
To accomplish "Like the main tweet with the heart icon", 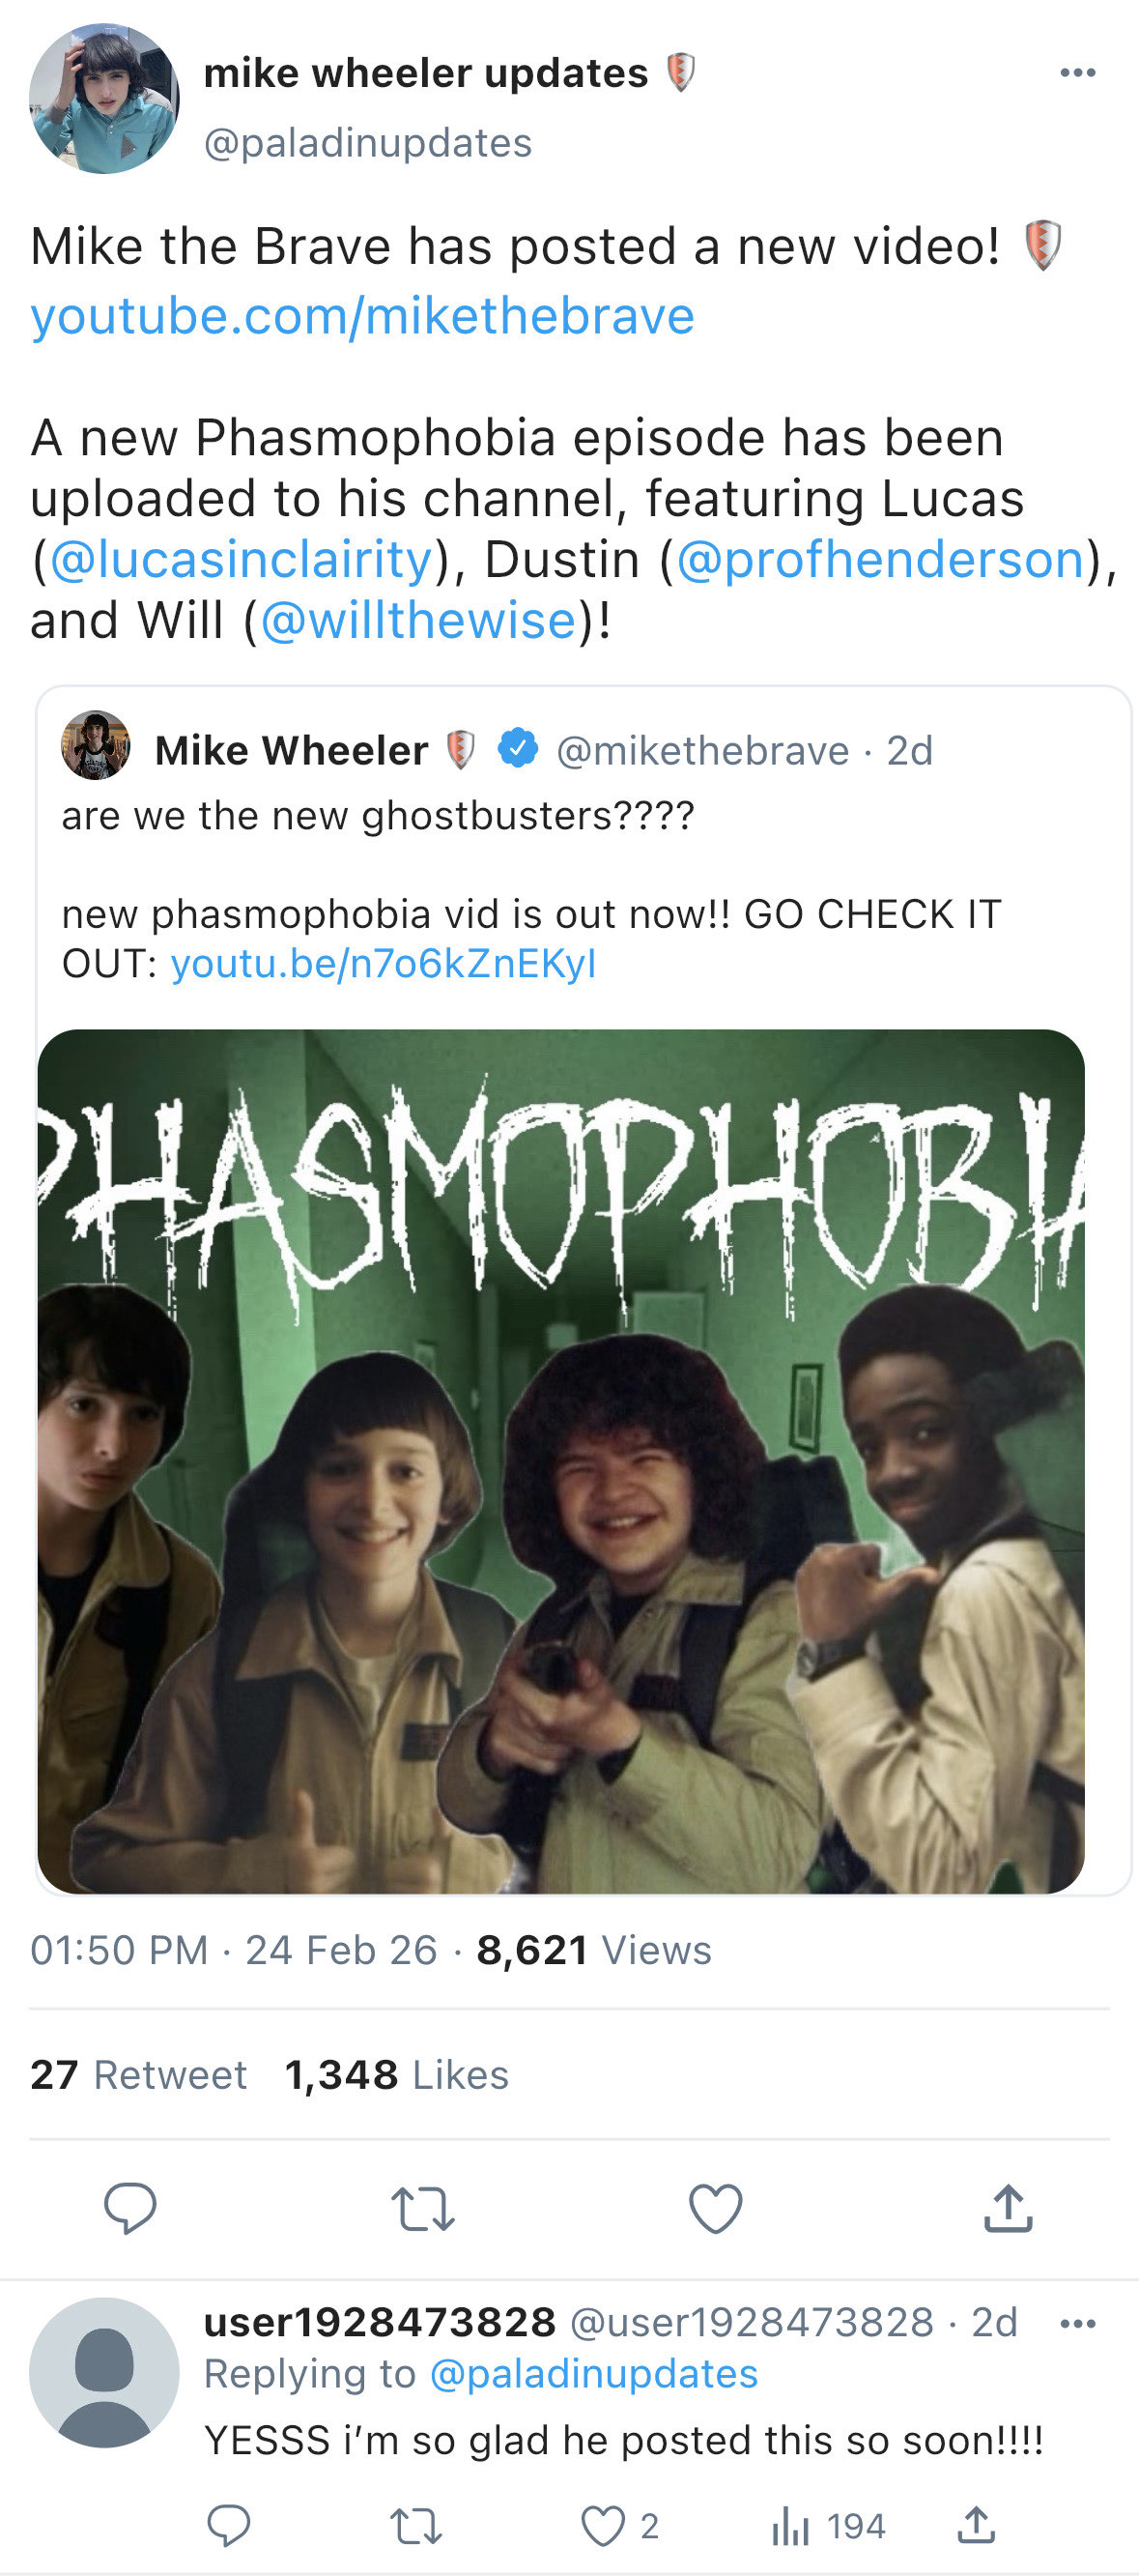I will point(717,2208).
